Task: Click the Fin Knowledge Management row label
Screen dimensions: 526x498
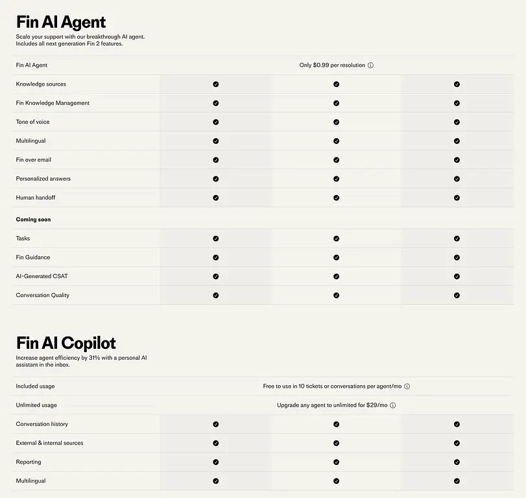Action: pyautogui.click(x=53, y=103)
